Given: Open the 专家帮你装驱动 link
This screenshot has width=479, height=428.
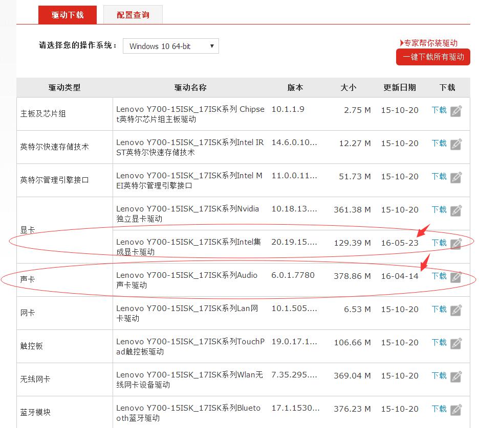Looking at the screenshot, I should pyautogui.click(x=429, y=43).
